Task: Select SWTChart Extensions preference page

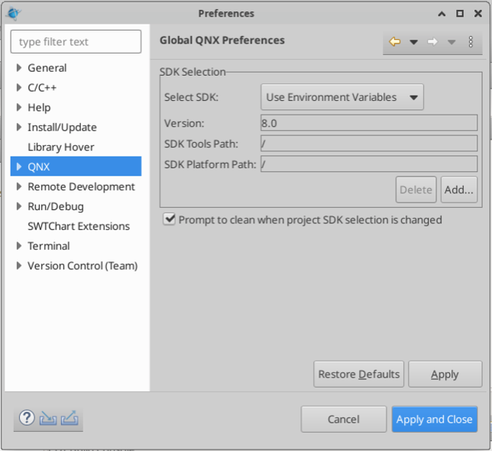Action: (79, 226)
